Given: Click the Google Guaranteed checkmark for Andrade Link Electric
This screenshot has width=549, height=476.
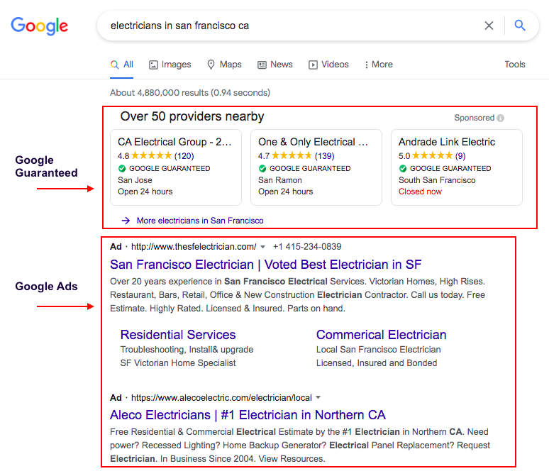Looking at the screenshot, I should tap(403, 168).
